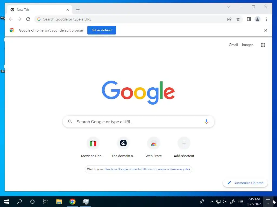Open the Images link
This screenshot has height=207, width=277.
[248, 45]
